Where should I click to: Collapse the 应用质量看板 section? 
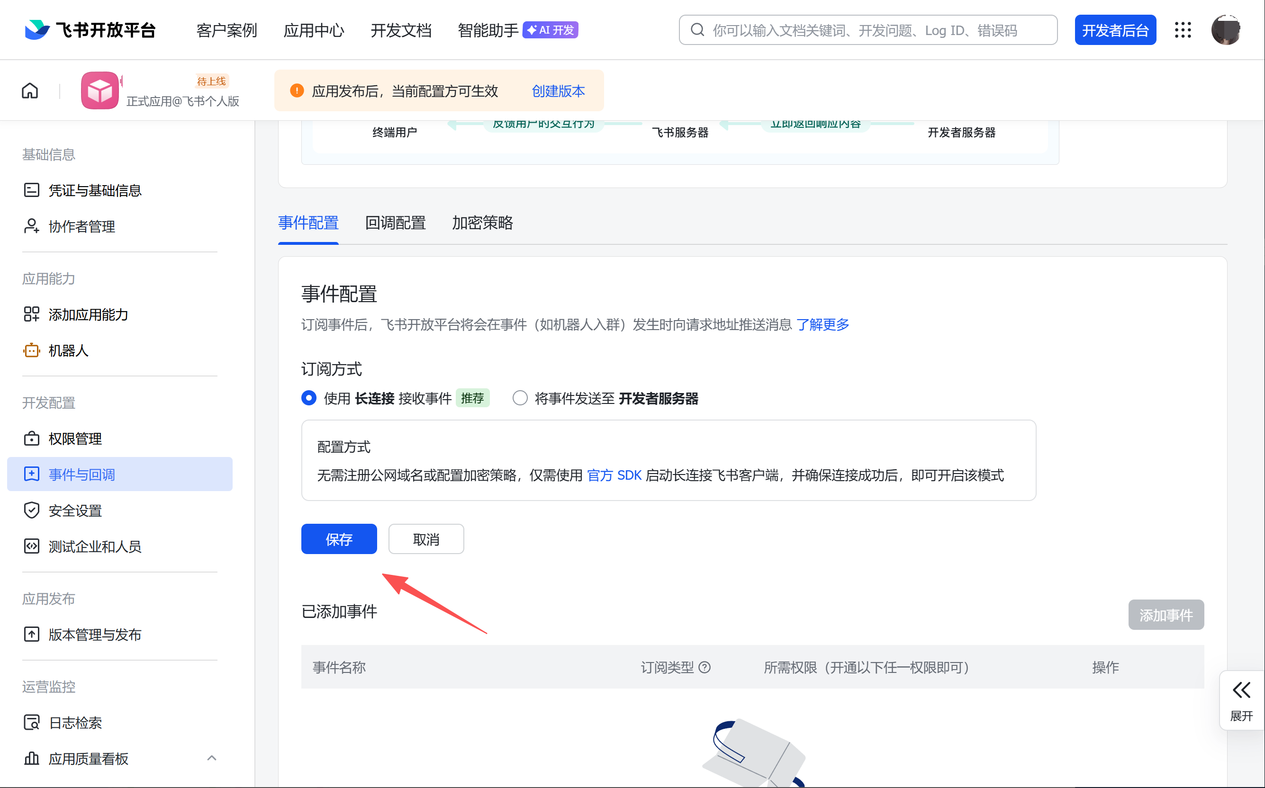tap(212, 758)
